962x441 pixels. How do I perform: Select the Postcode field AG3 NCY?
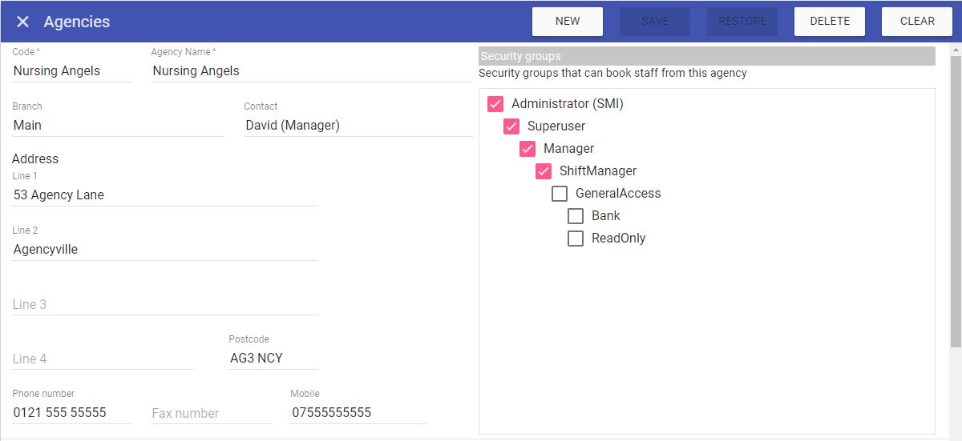pos(273,359)
